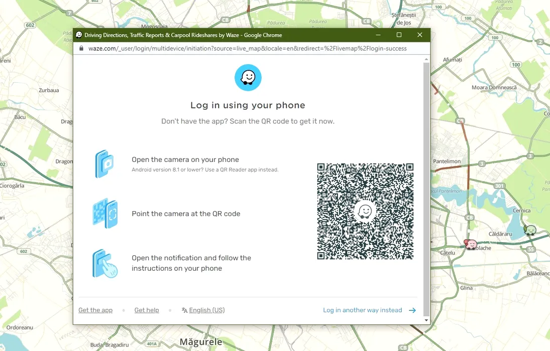Click the popup vertical scrollbar thumb

(426, 189)
